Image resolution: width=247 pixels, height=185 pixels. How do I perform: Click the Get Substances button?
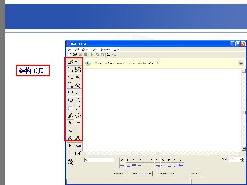[x=142, y=173]
